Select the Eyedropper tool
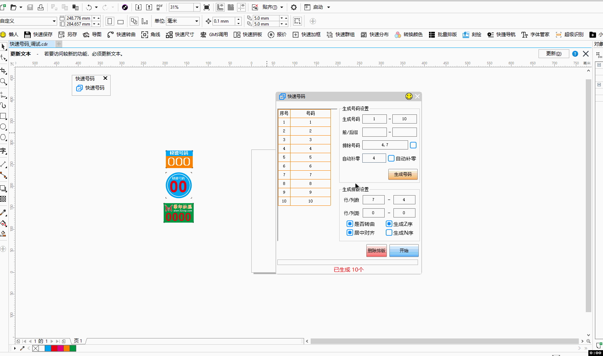 tap(3, 213)
